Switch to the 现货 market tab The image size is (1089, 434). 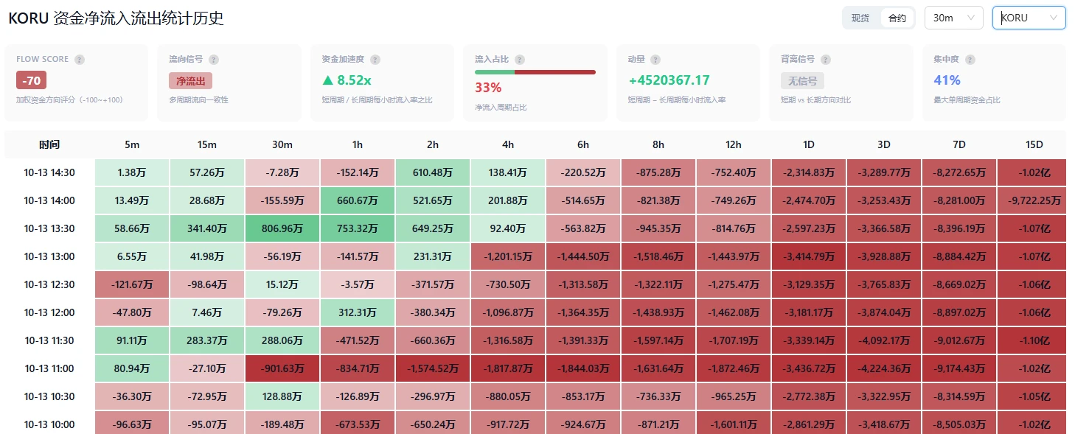pyautogui.click(x=860, y=18)
